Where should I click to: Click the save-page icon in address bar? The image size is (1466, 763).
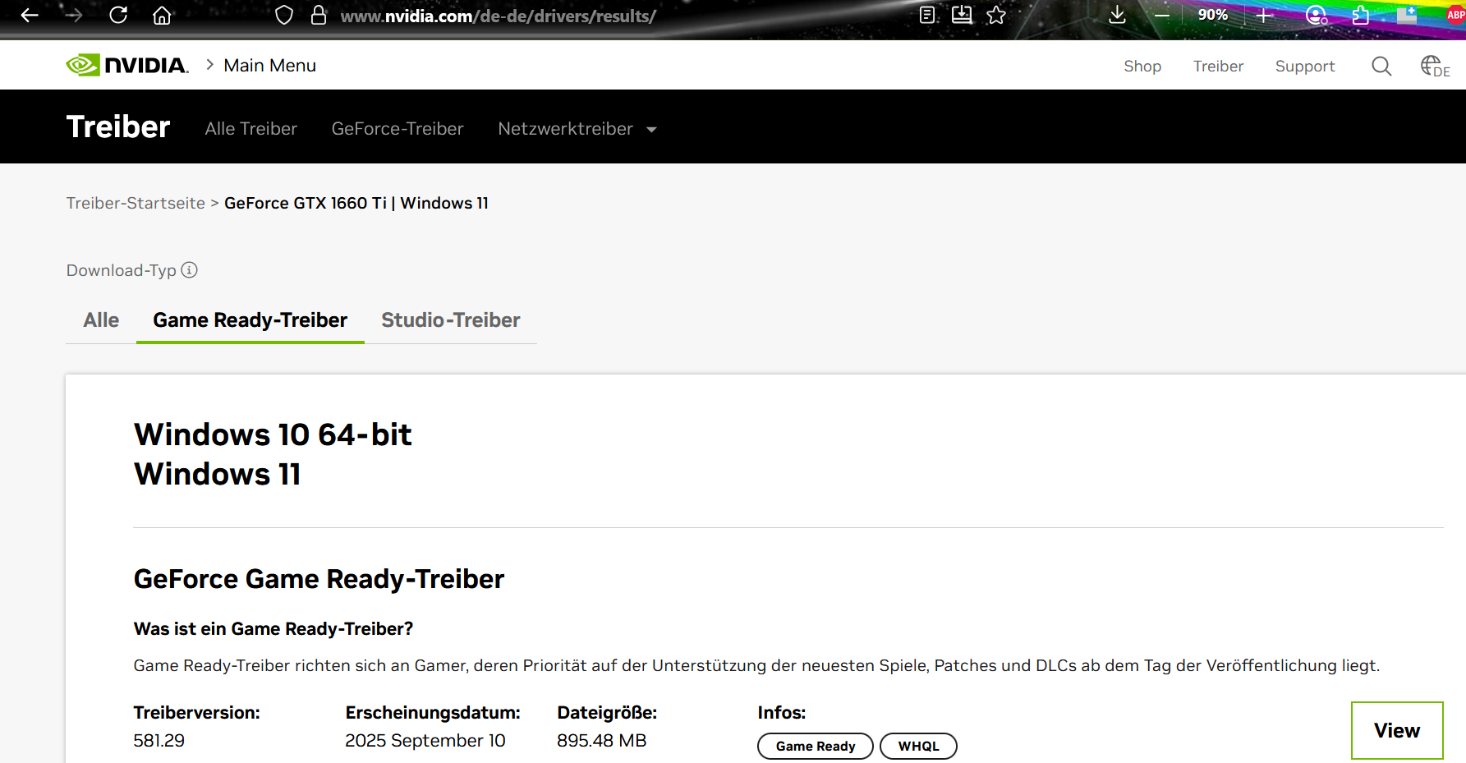962,15
